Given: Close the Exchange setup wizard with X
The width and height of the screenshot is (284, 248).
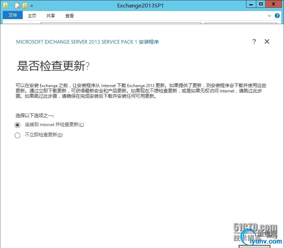Looking at the screenshot, I should [267, 41].
